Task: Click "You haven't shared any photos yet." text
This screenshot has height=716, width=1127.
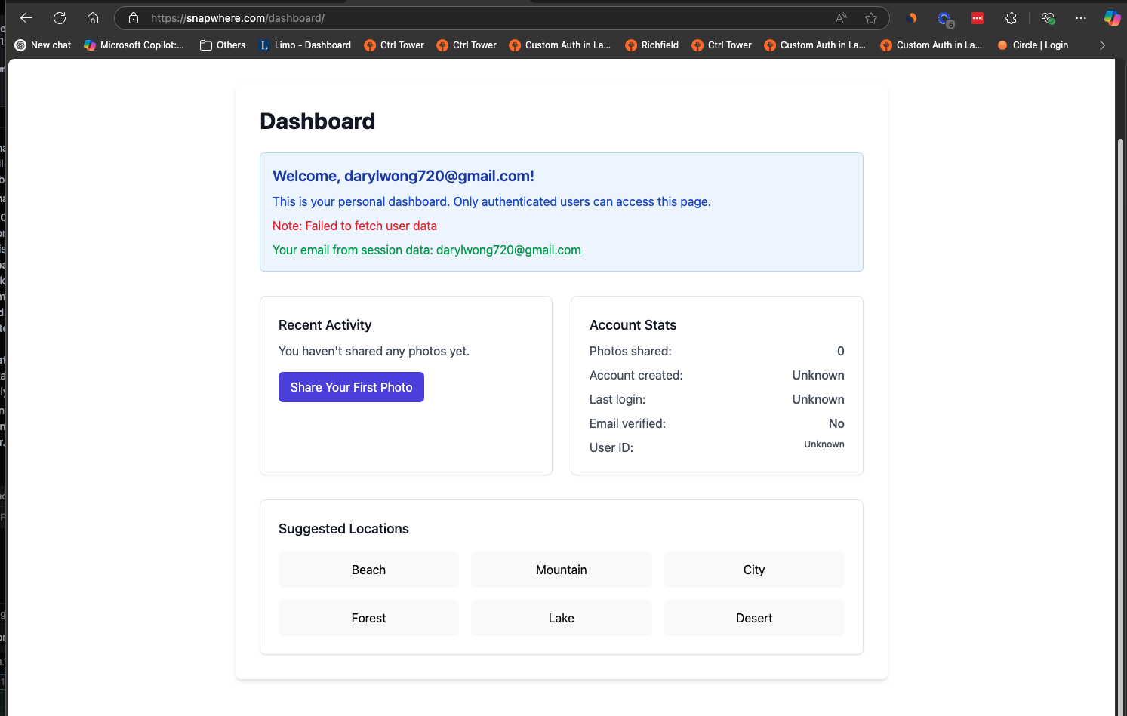Action: click(x=374, y=351)
